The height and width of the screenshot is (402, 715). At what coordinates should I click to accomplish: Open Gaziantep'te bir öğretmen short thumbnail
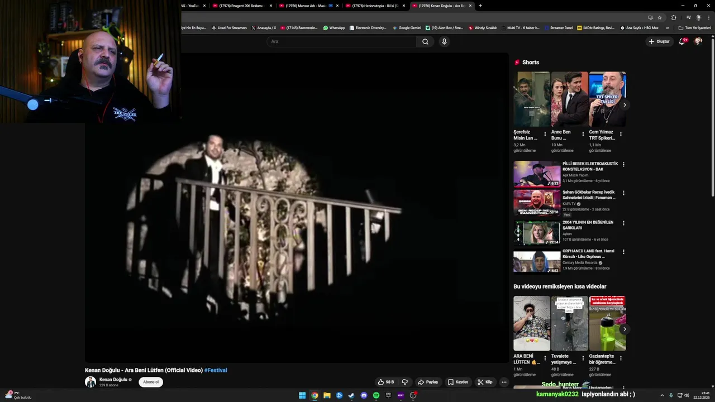click(x=608, y=323)
